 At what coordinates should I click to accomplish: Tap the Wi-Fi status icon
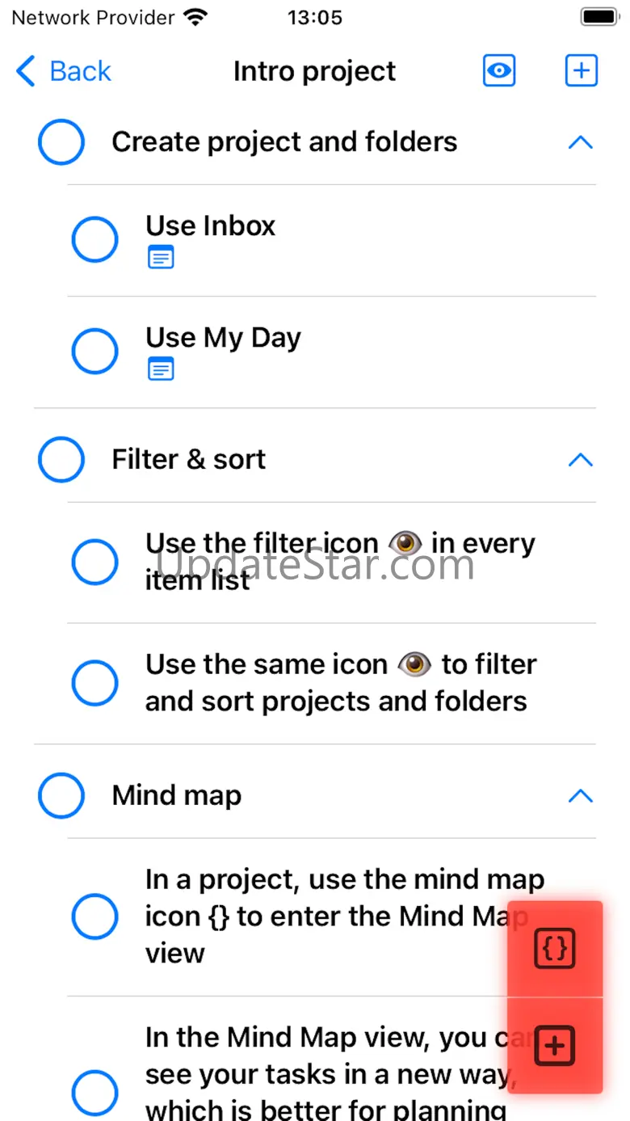(195, 18)
